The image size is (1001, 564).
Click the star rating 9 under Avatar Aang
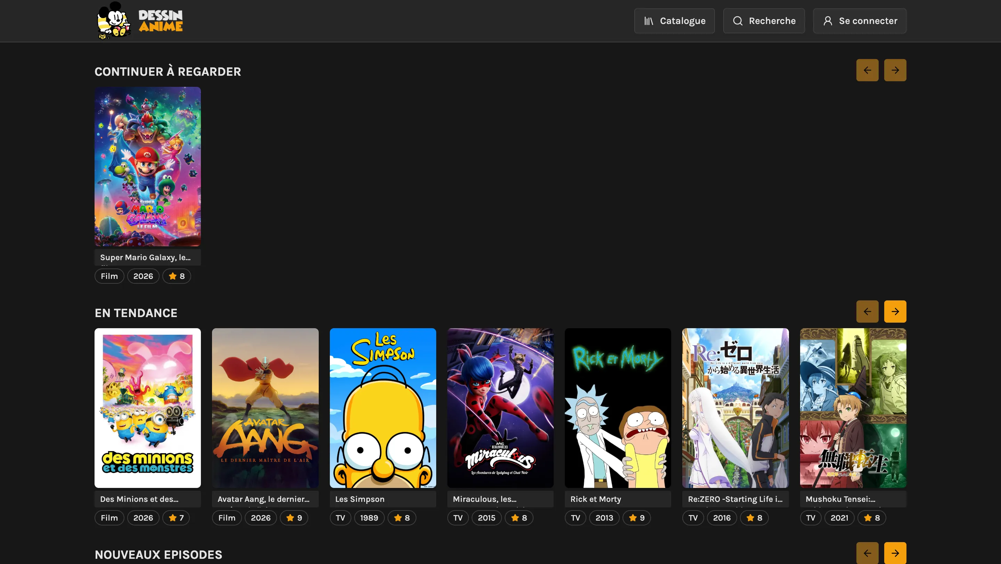coord(294,518)
